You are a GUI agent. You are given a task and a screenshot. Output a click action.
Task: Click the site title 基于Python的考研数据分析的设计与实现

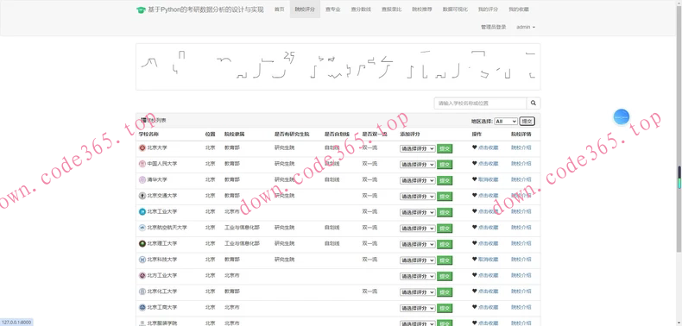(x=205, y=9)
